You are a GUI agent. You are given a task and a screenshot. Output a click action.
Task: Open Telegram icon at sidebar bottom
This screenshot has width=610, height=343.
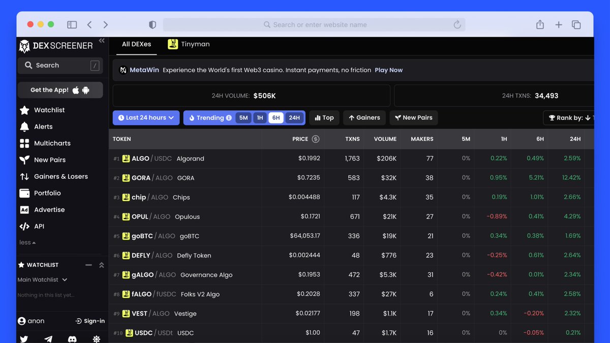pyautogui.click(x=48, y=339)
